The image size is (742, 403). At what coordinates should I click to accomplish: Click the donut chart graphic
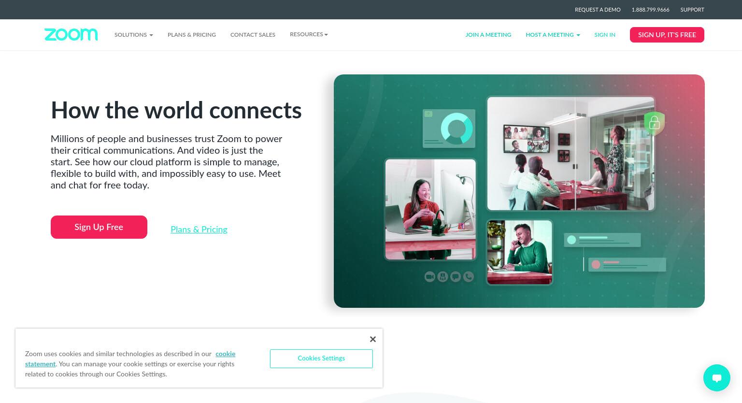point(457,129)
